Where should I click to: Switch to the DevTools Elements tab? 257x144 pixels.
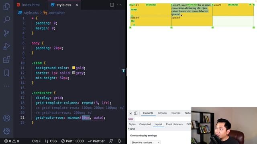[x=148, y=113]
